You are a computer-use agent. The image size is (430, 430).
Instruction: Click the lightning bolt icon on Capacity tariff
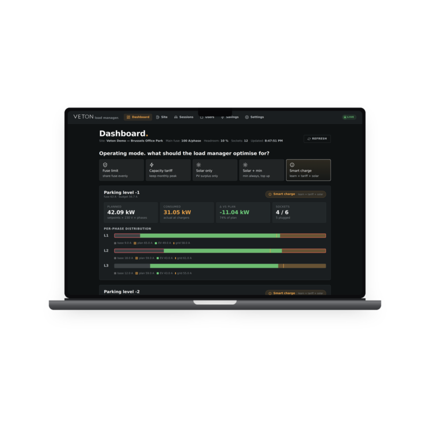(x=152, y=165)
